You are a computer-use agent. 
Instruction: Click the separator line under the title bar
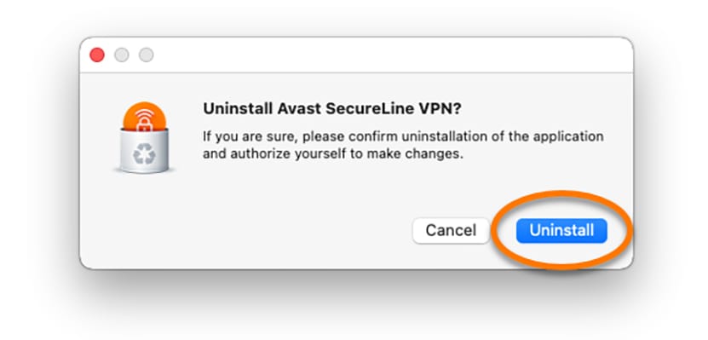[356, 72]
